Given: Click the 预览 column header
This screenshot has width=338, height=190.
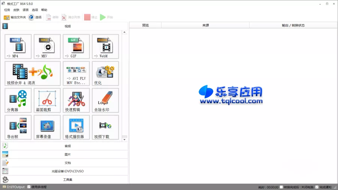Looking at the screenshot, I should pos(145,25).
